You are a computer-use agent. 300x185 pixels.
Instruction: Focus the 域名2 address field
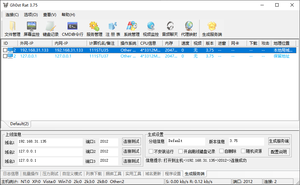point(50,152)
